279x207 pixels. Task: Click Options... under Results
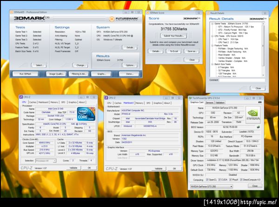tap(130, 65)
